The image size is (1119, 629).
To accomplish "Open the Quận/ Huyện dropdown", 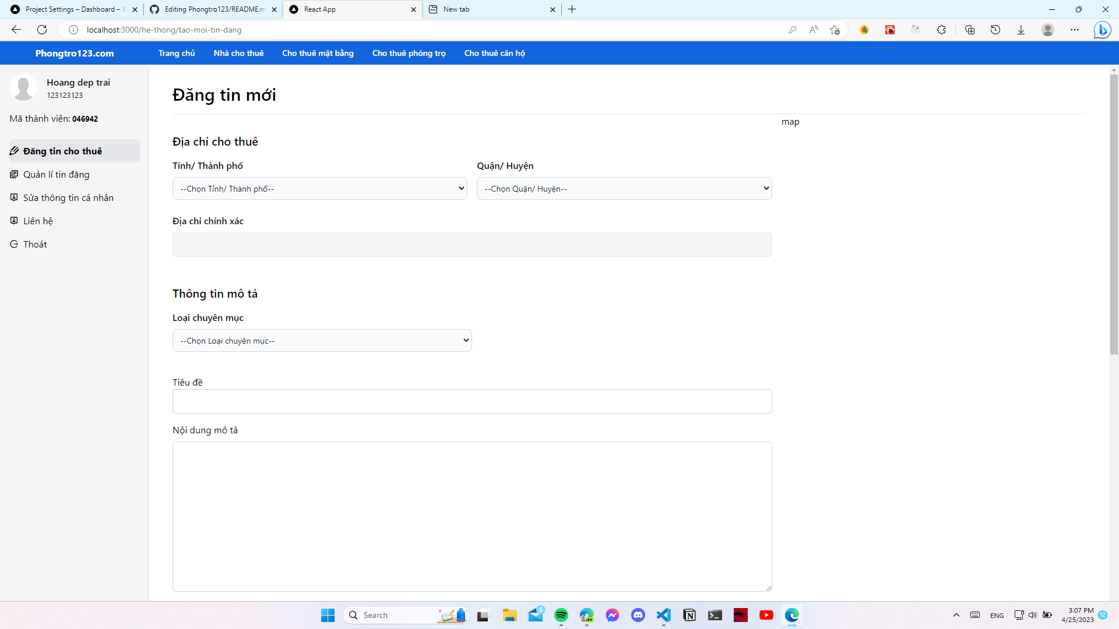I will click(624, 189).
